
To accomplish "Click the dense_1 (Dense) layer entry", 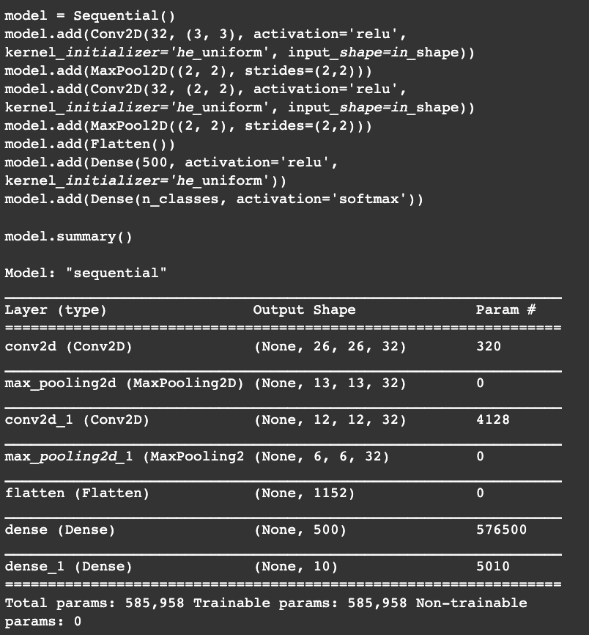I will 68,567.
